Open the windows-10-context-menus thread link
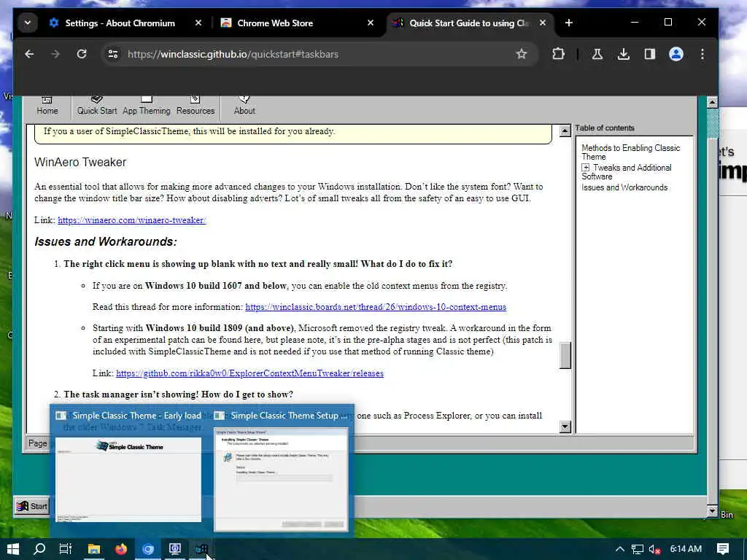Viewport: 747px width, 560px height. 376,307
